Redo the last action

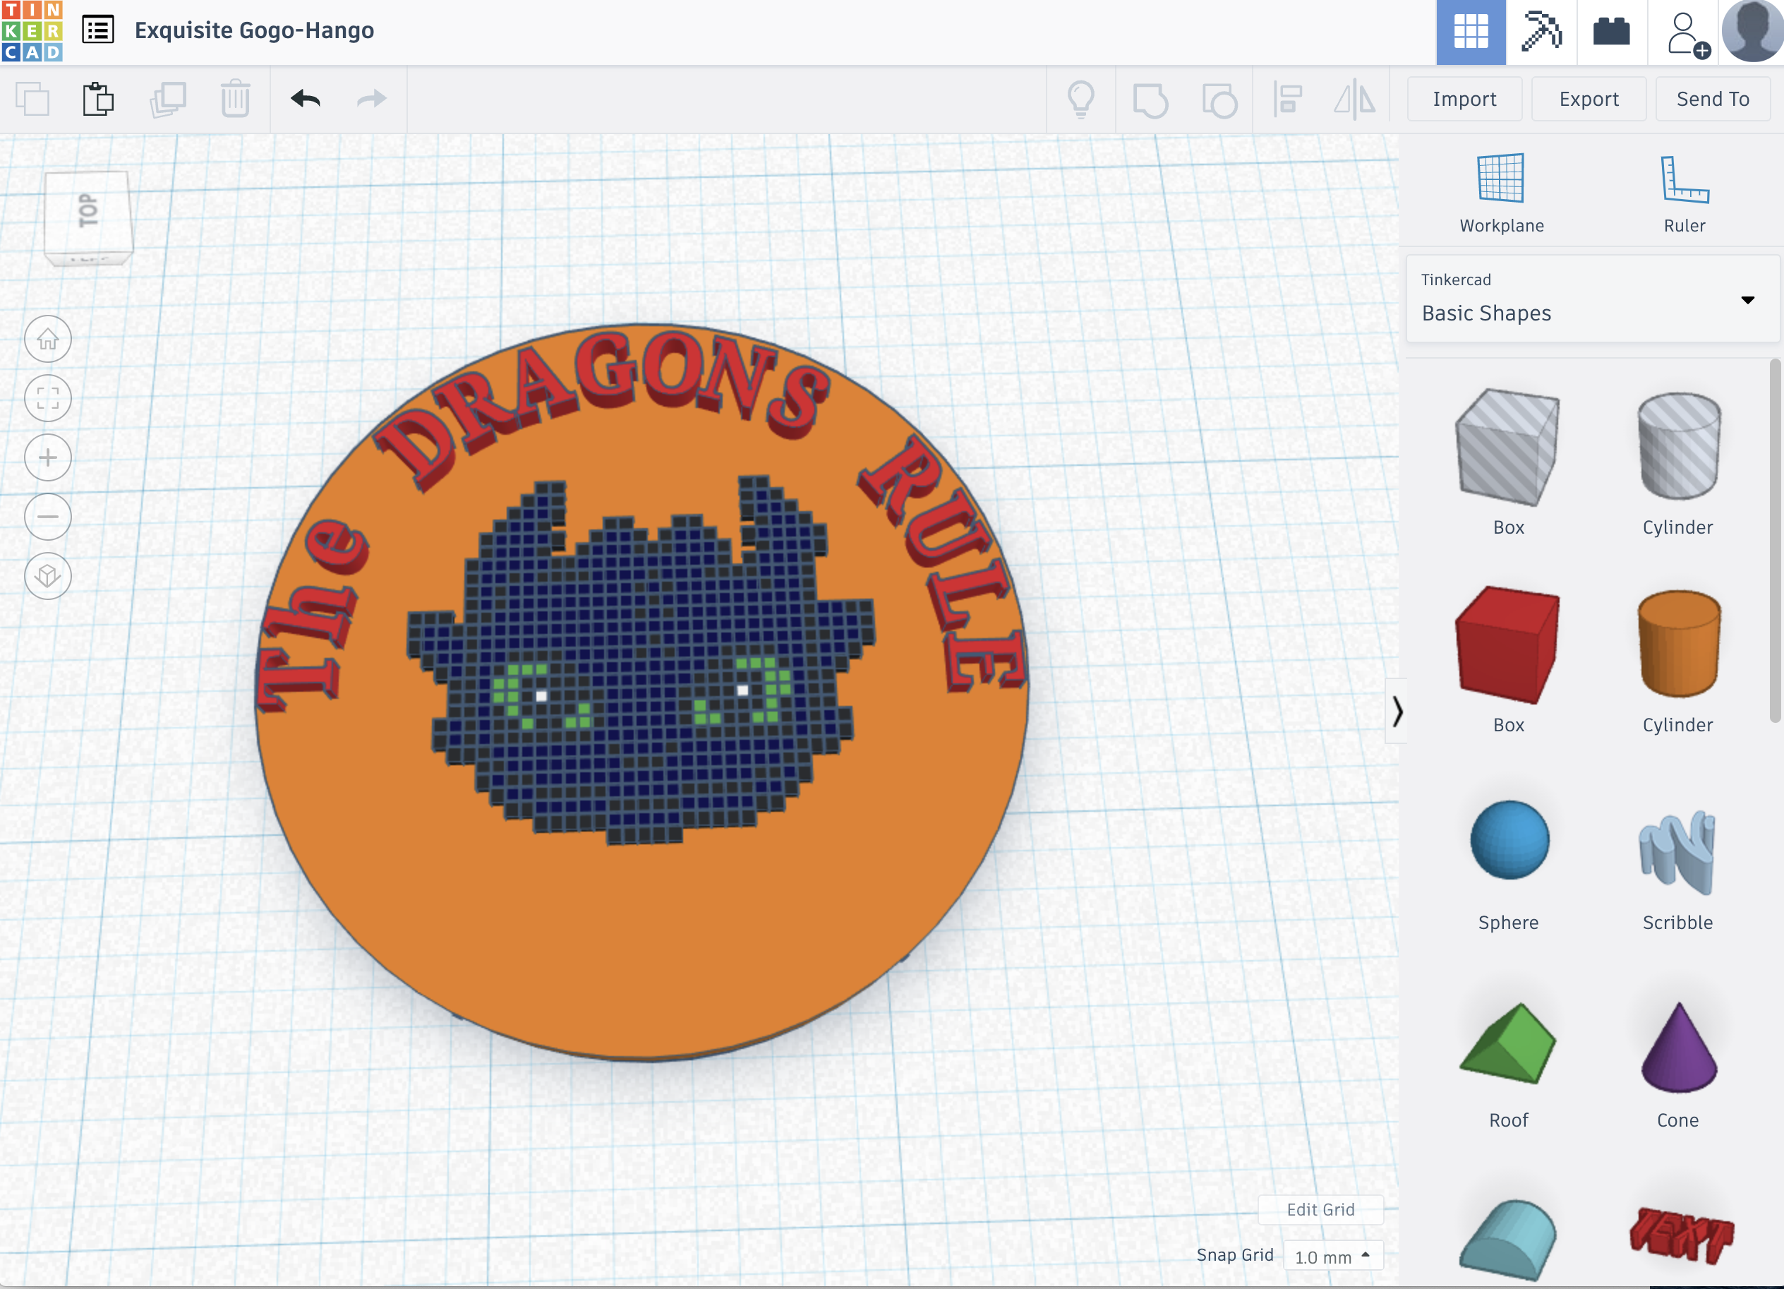(x=371, y=99)
